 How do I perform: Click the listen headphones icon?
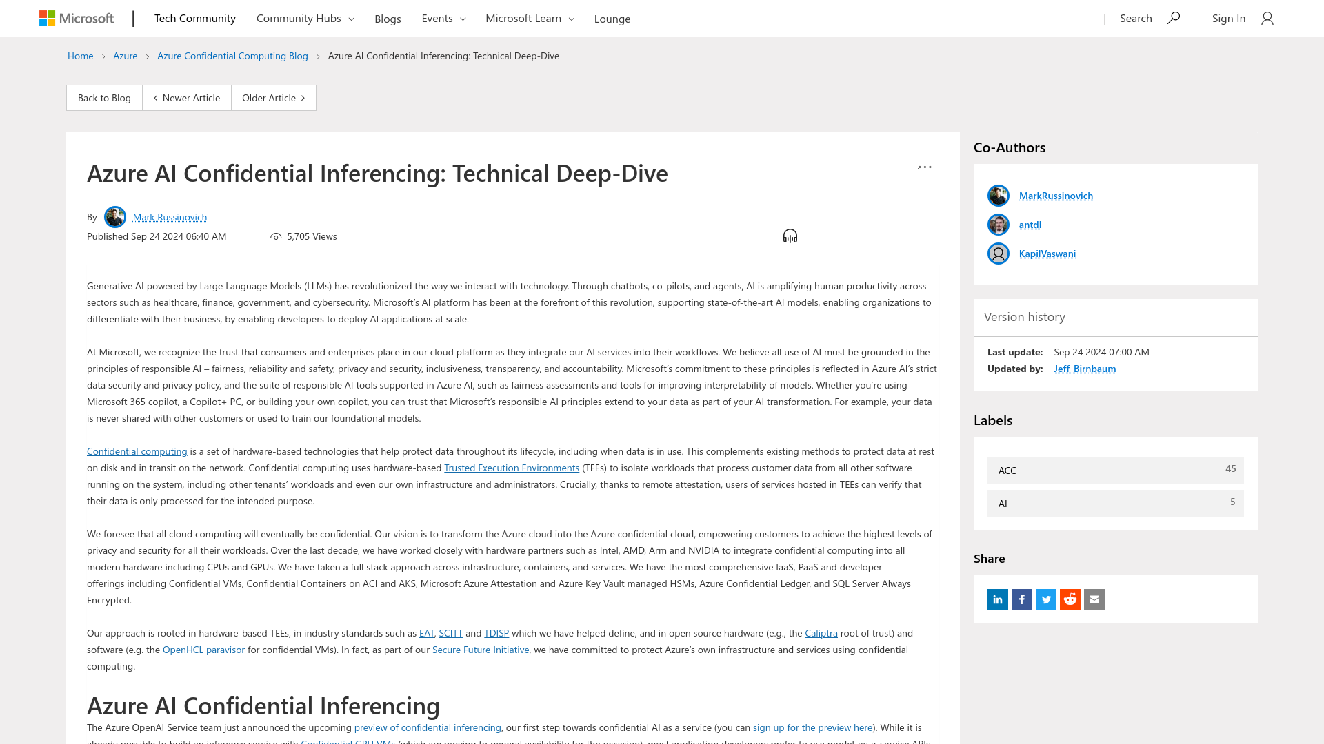(x=790, y=236)
